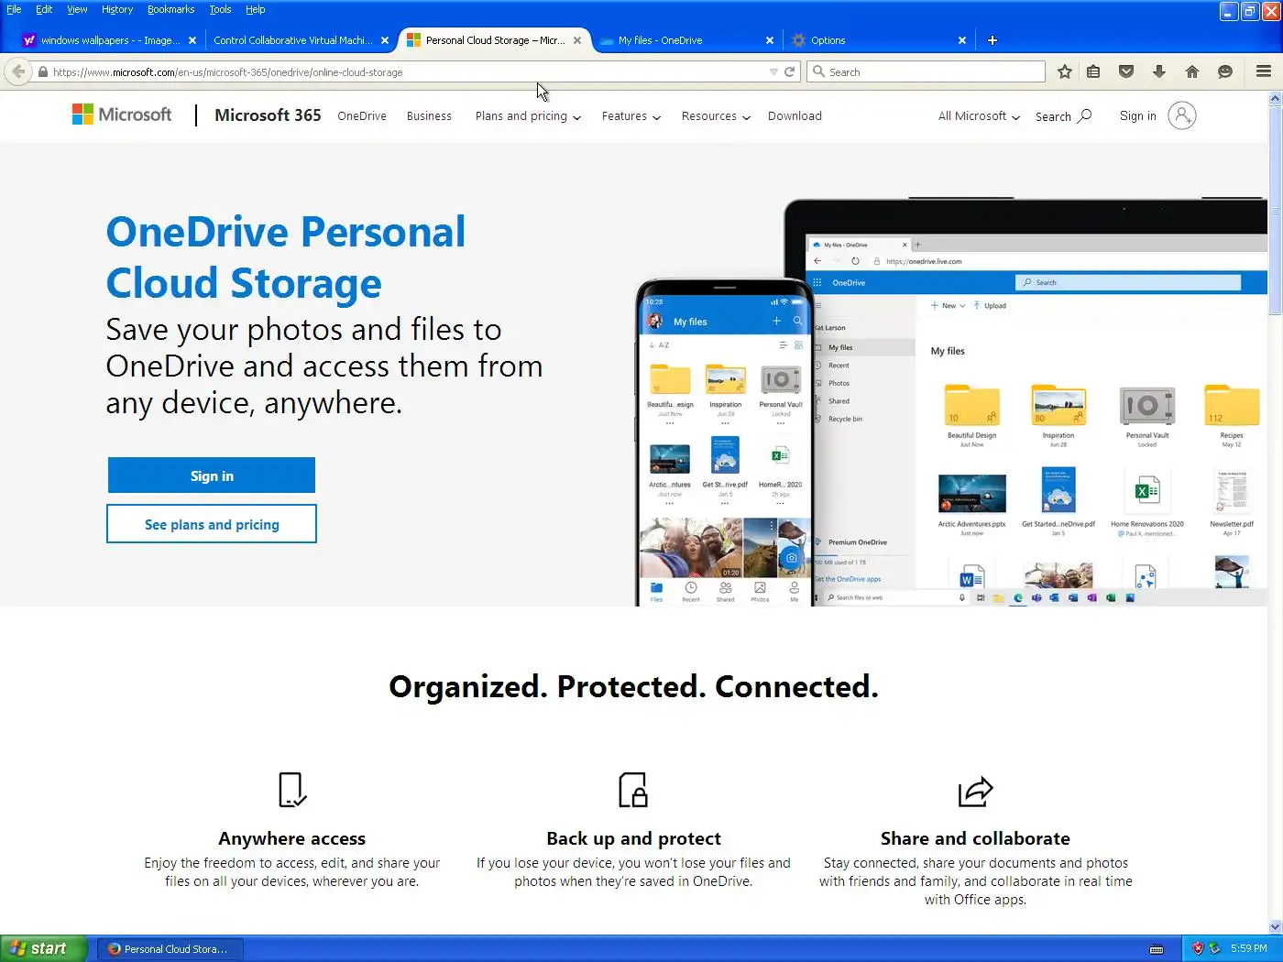The height and width of the screenshot is (962, 1283).
Task: Open the Tools menu
Action: point(220,9)
